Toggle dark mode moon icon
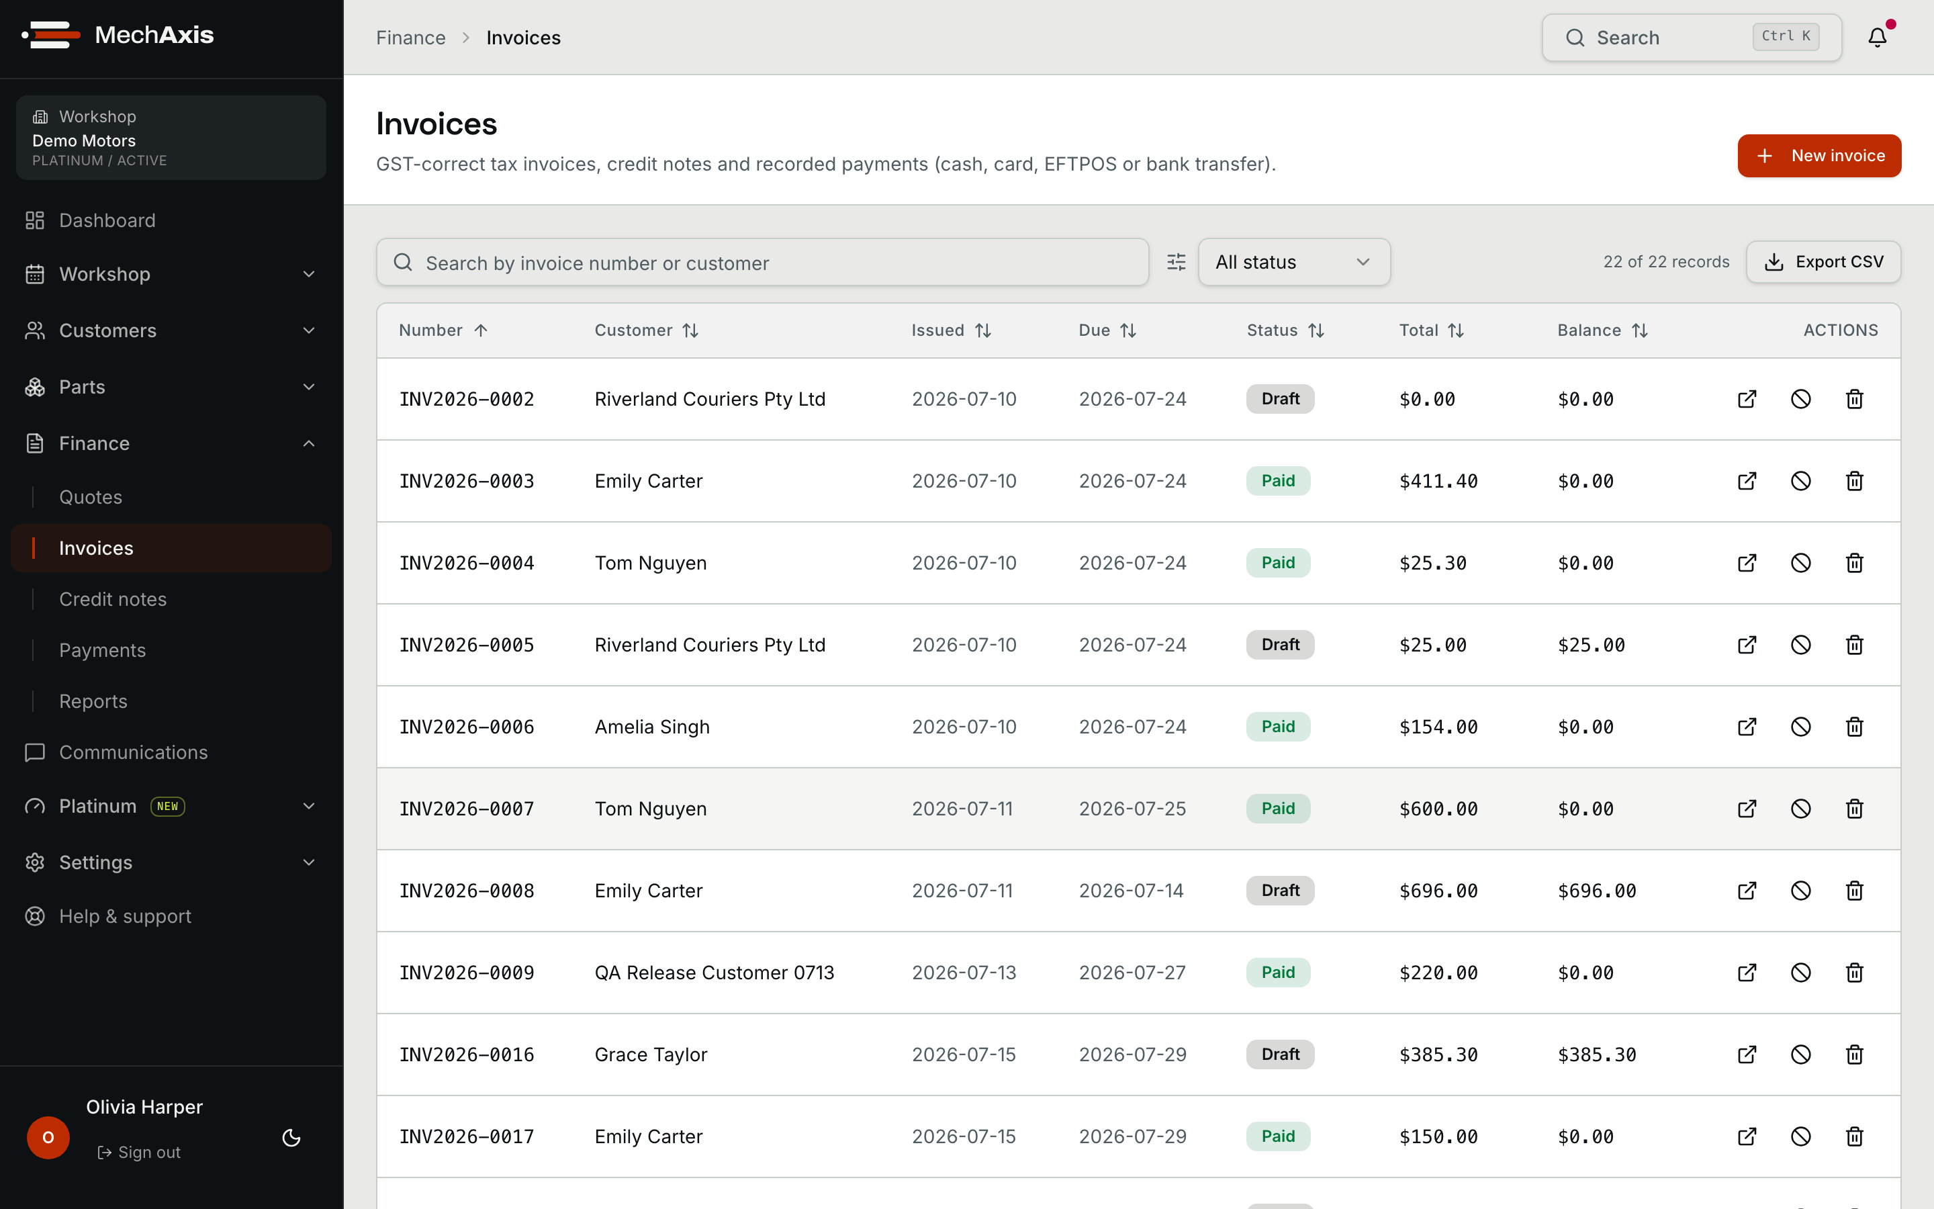 click(x=291, y=1138)
